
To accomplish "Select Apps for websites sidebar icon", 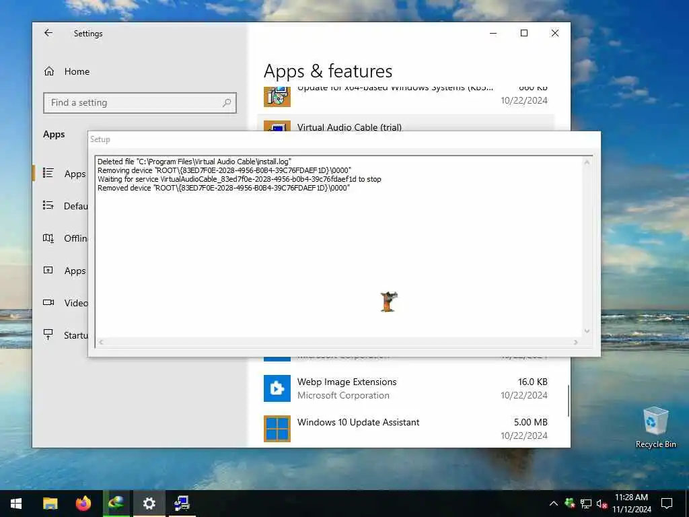I will 48,270.
